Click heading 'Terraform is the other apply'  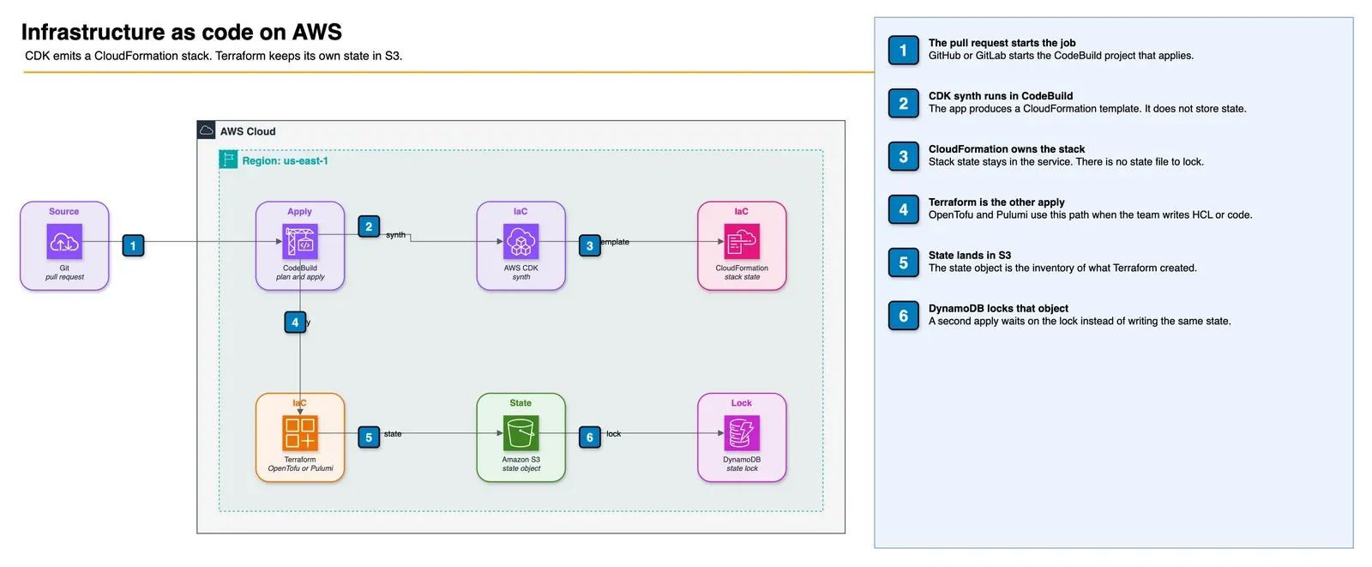point(996,202)
